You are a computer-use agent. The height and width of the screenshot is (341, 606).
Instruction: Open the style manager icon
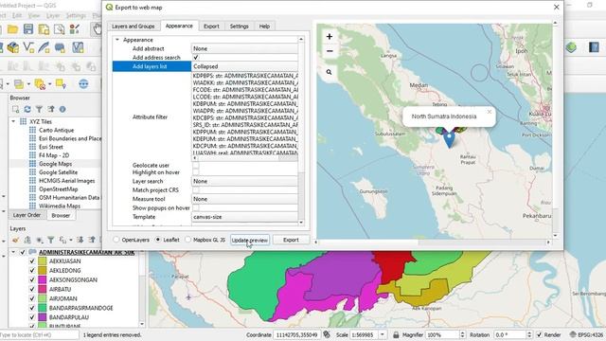click(x=75, y=29)
